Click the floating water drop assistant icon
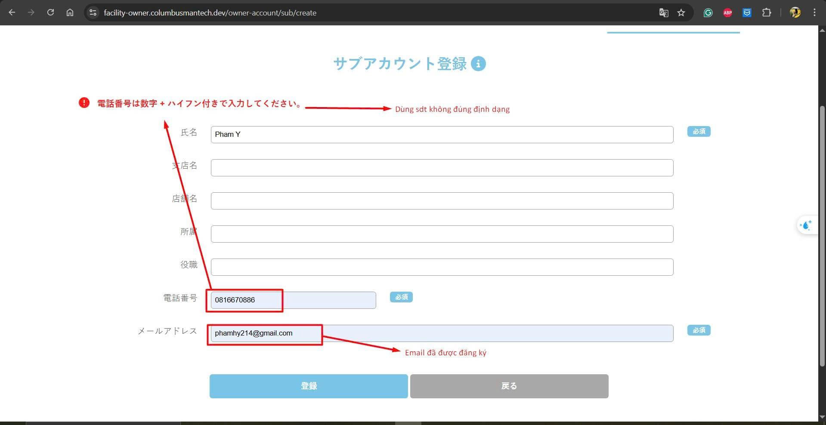 click(x=806, y=225)
